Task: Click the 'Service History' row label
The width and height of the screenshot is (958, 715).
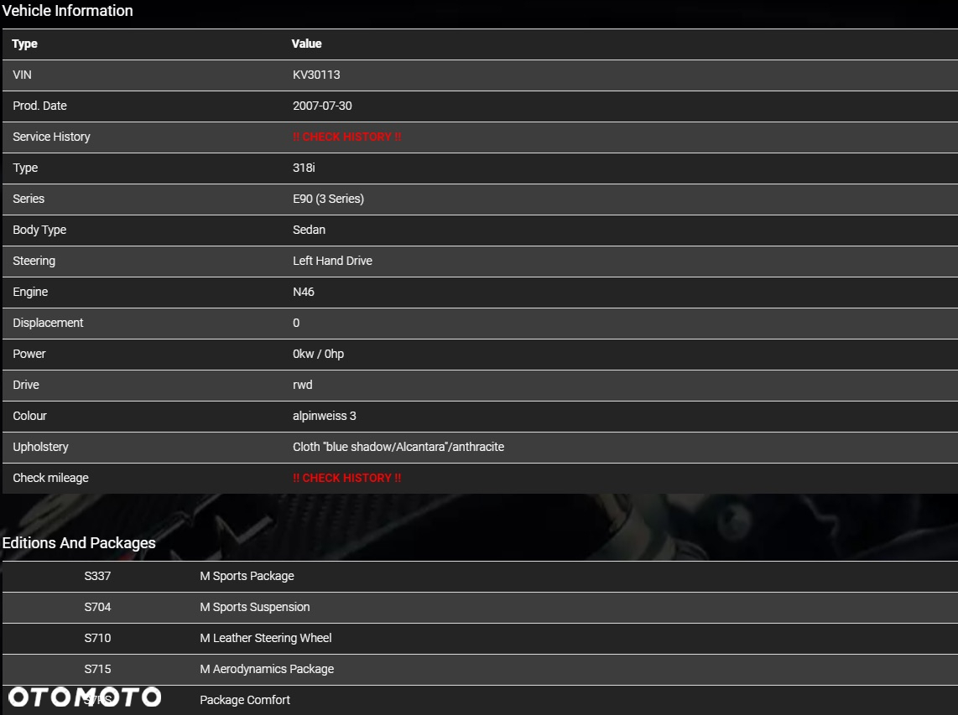Action: pyautogui.click(x=51, y=137)
